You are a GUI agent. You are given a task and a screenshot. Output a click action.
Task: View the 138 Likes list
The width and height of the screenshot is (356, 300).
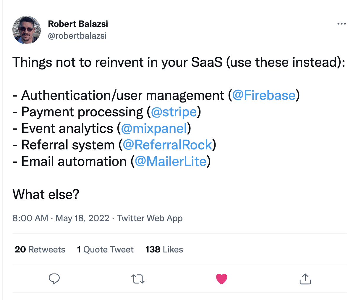(164, 250)
